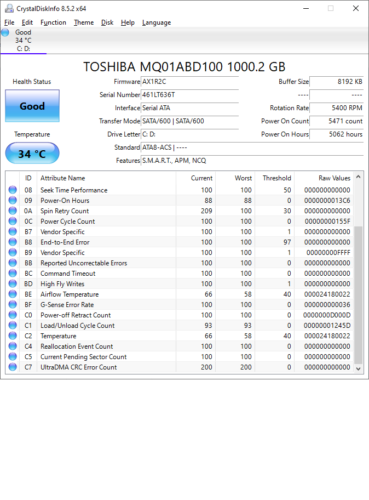This screenshot has width=369, height=500.
Task: Click status orb for B7 Vendor Specific
Action: (x=13, y=231)
